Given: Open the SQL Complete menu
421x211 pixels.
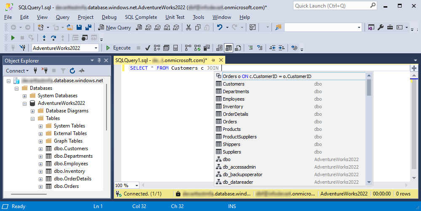Looking at the screenshot, I should point(141,17).
